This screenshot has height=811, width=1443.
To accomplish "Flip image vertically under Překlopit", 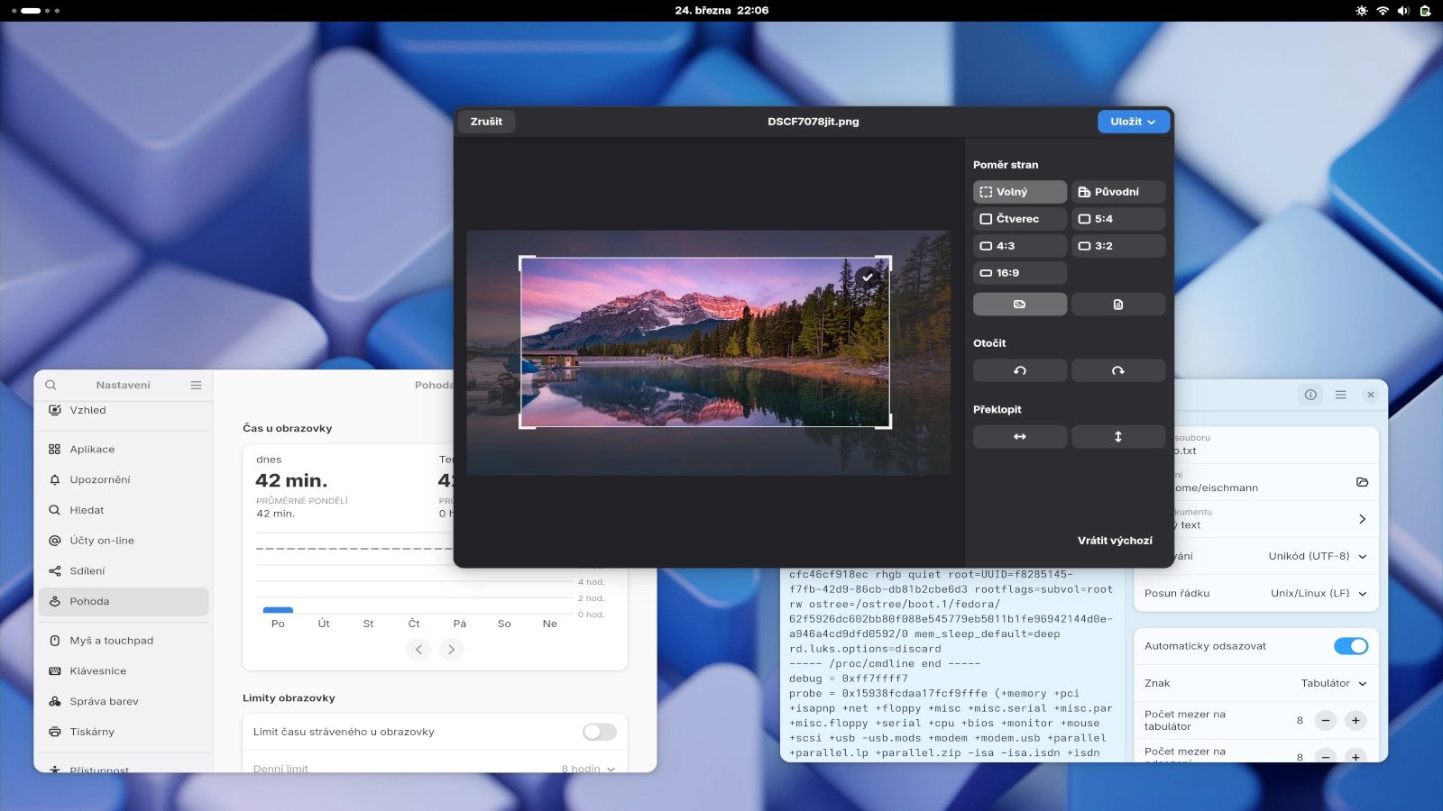I will pyautogui.click(x=1118, y=437).
